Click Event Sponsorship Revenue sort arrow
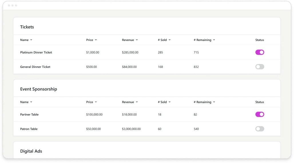The image size is (294, 163). point(137,102)
